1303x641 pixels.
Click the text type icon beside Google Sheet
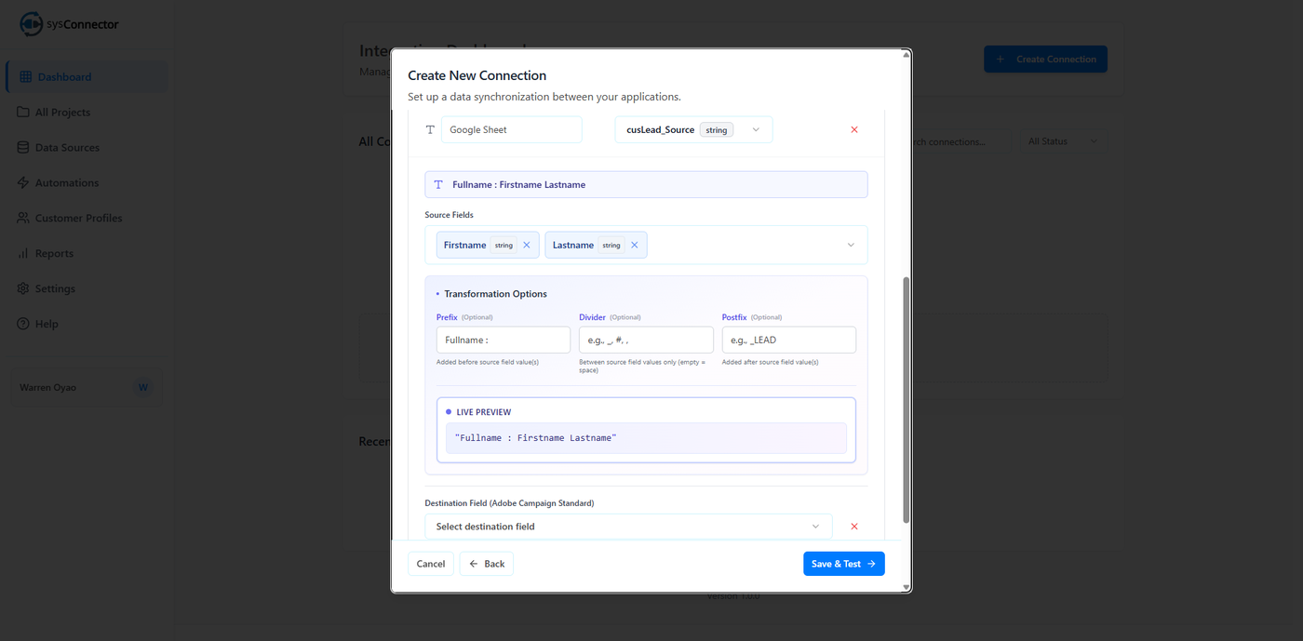430,130
